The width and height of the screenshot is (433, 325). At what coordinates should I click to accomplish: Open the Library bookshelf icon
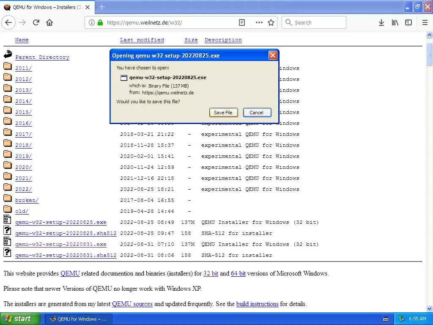[395, 23]
